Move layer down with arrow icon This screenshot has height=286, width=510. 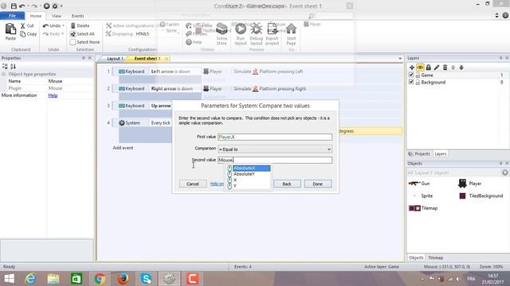tap(461, 68)
